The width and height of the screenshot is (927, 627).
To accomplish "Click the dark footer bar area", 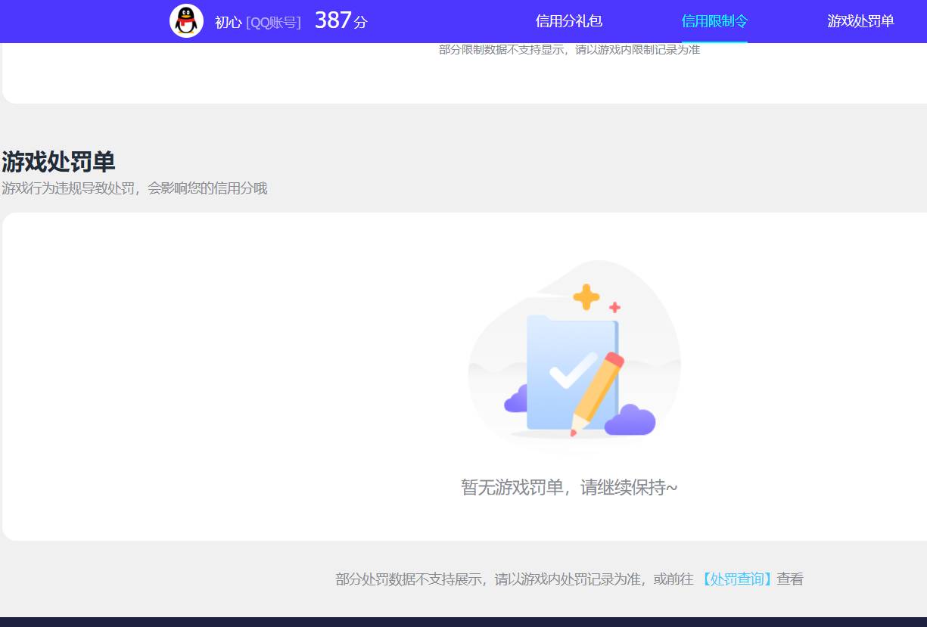I will (x=463, y=622).
